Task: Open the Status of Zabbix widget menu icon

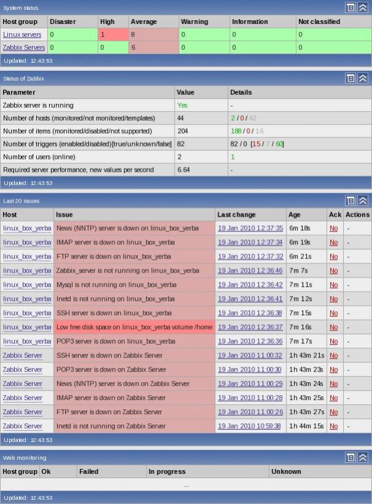Action: coord(350,78)
